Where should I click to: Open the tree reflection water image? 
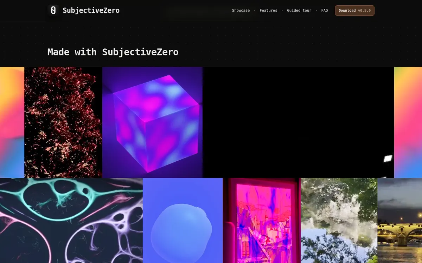[339, 221]
